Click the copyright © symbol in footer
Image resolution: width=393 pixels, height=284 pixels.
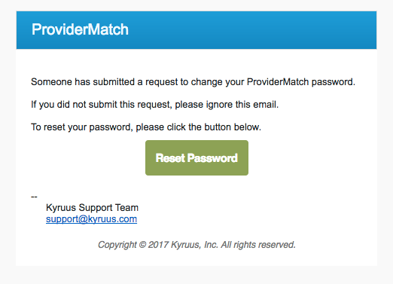click(x=142, y=244)
